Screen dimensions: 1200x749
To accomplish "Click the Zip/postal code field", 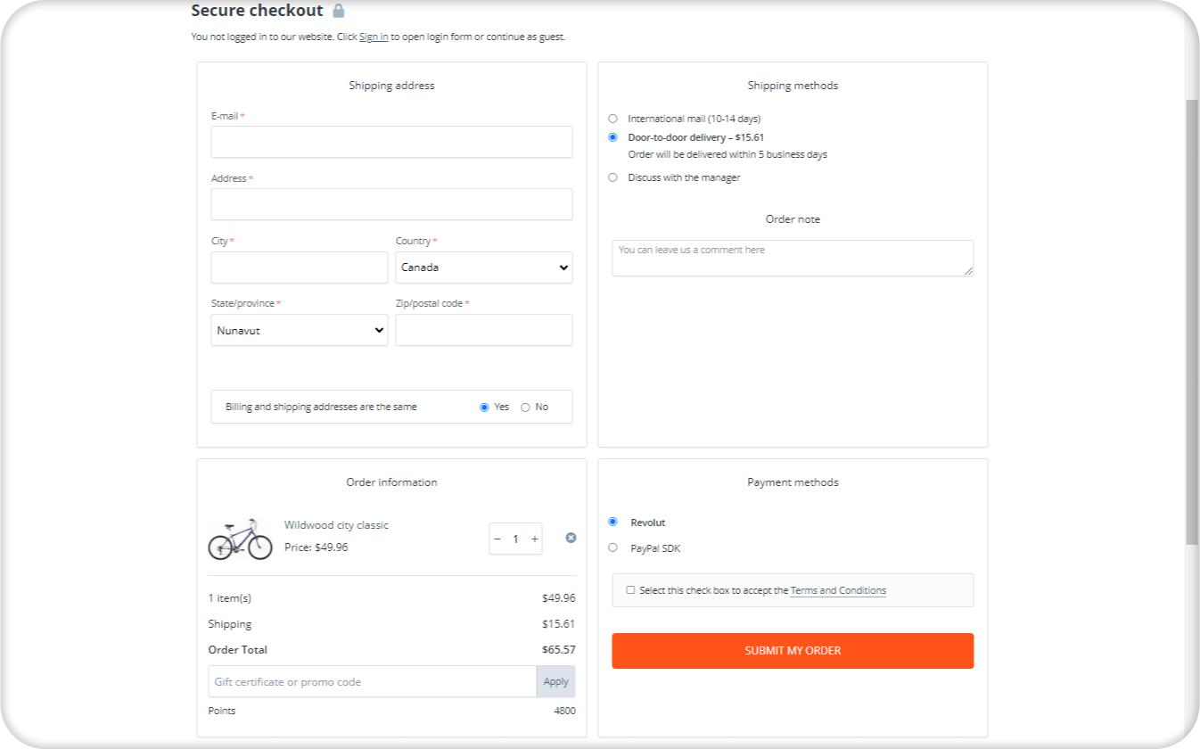I will pyautogui.click(x=484, y=330).
